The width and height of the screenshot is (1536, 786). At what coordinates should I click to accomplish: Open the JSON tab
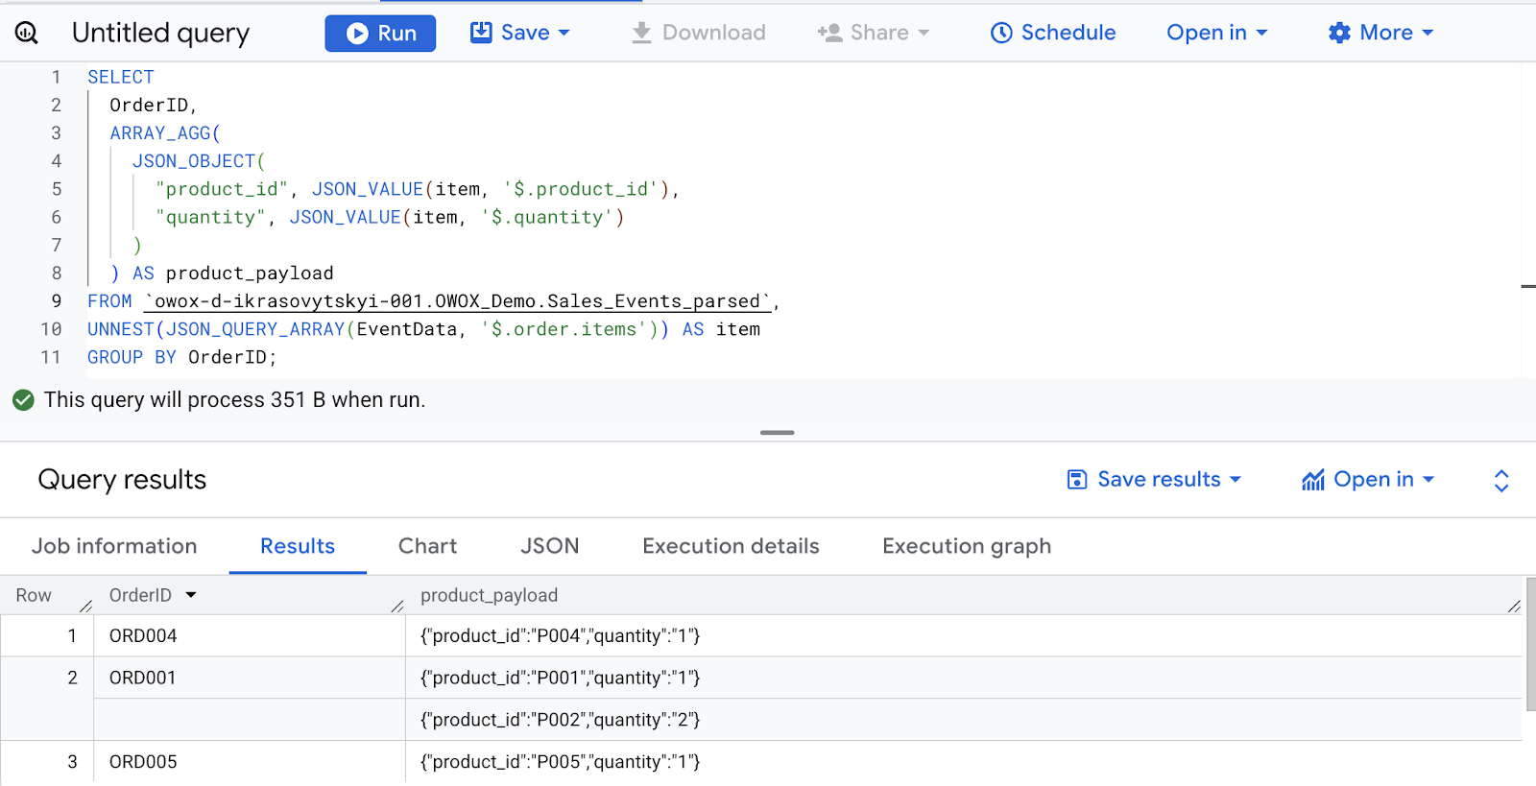[550, 546]
